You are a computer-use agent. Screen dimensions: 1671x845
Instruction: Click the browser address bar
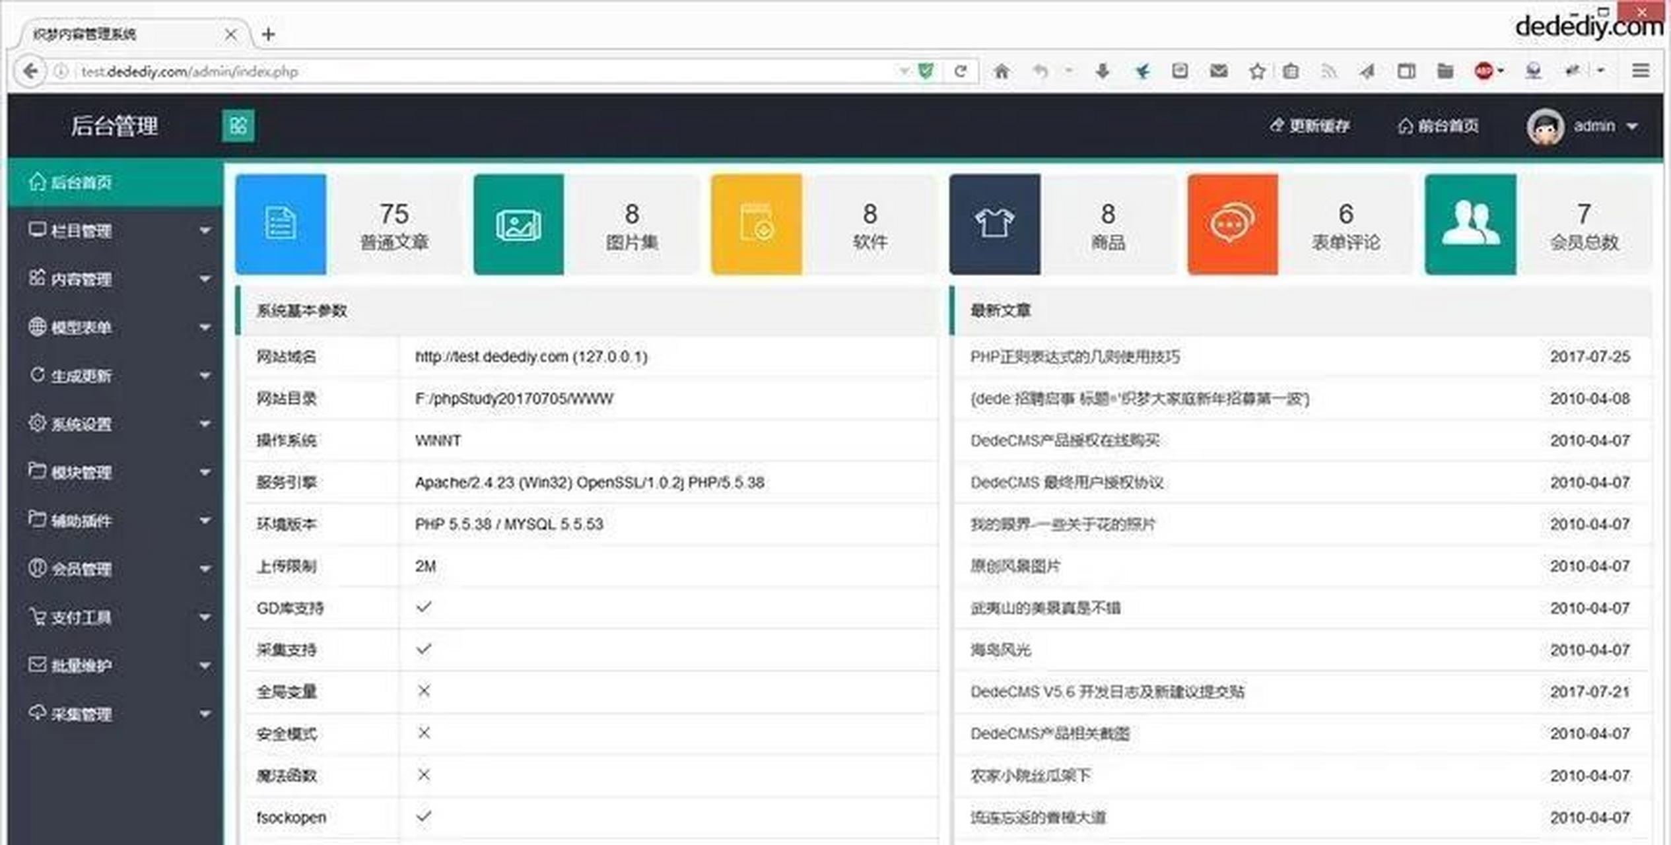coord(462,71)
